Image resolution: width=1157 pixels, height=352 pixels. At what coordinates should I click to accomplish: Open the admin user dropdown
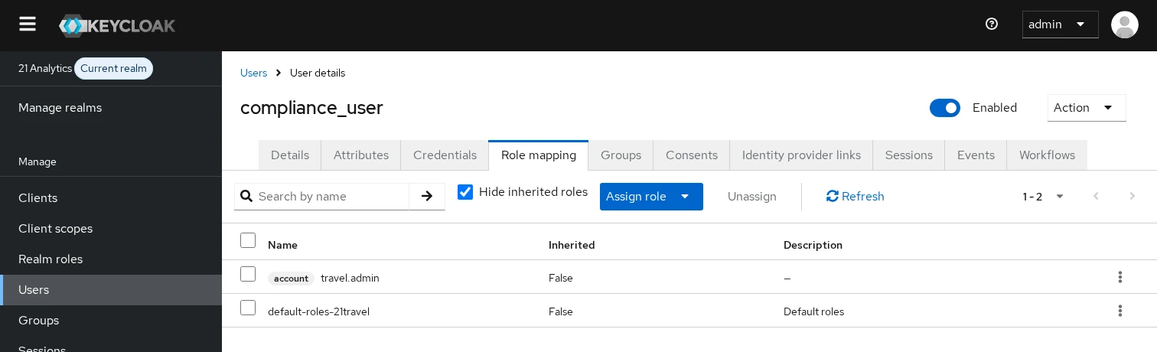tap(1060, 24)
